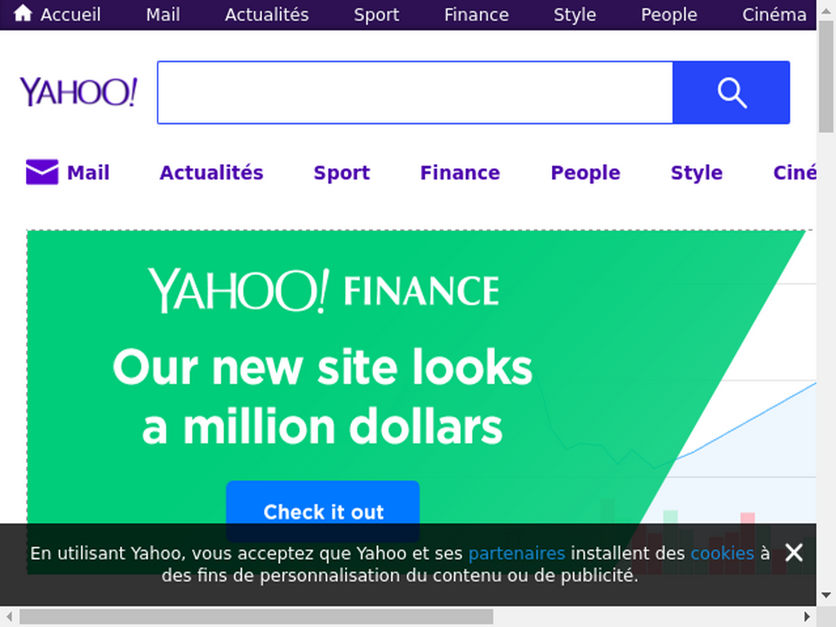Open People in the top purple bar
Image resolution: width=836 pixels, height=627 pixels.
[669, 15]
